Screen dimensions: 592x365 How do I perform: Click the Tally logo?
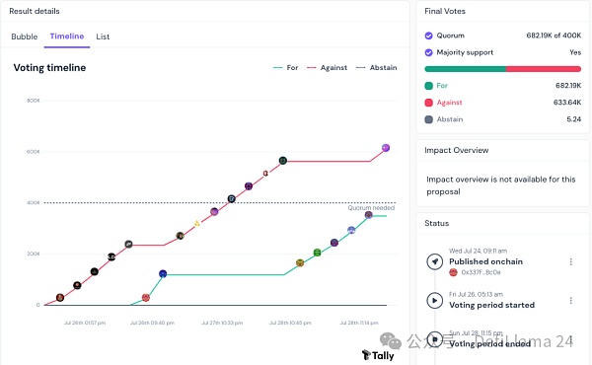(378, 355)
